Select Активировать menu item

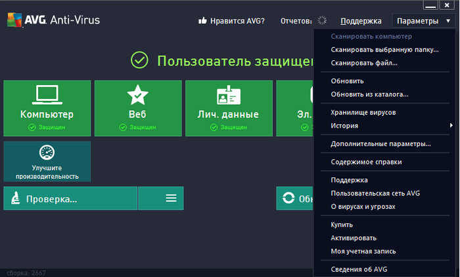click(354, 238)
